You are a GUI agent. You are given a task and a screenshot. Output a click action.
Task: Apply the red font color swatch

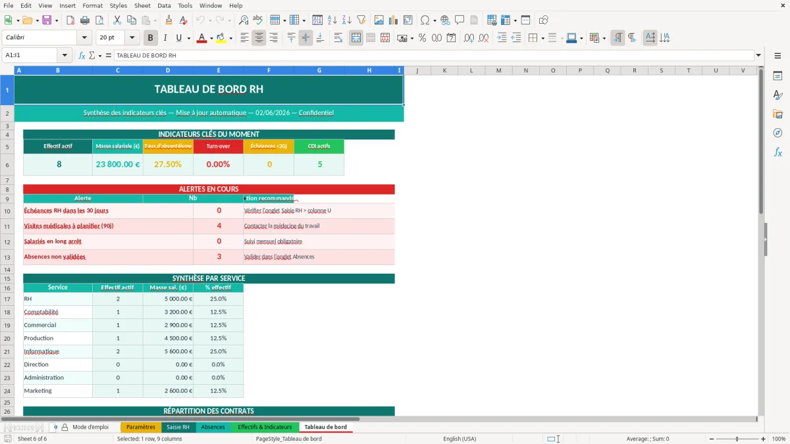(x=201, y=38)
